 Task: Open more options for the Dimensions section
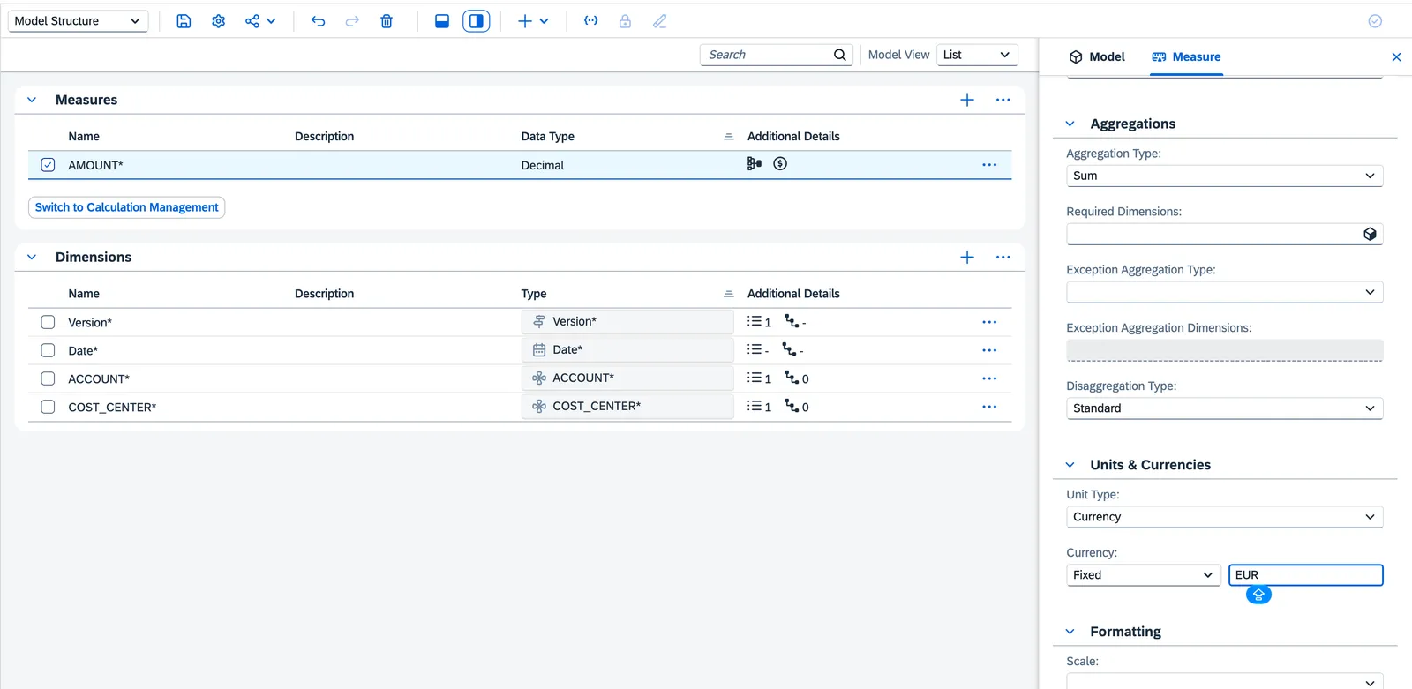(x=1003, y=257)
